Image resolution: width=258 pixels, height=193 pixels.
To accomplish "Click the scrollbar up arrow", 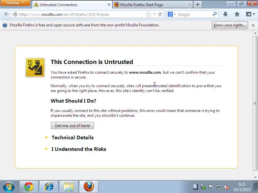I will click(x=255, y=33).
